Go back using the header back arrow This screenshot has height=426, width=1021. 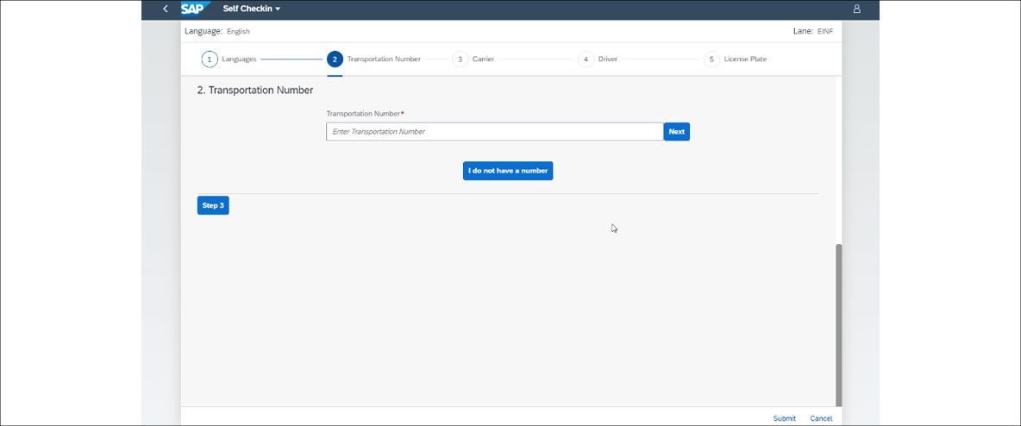click(166, 9)
